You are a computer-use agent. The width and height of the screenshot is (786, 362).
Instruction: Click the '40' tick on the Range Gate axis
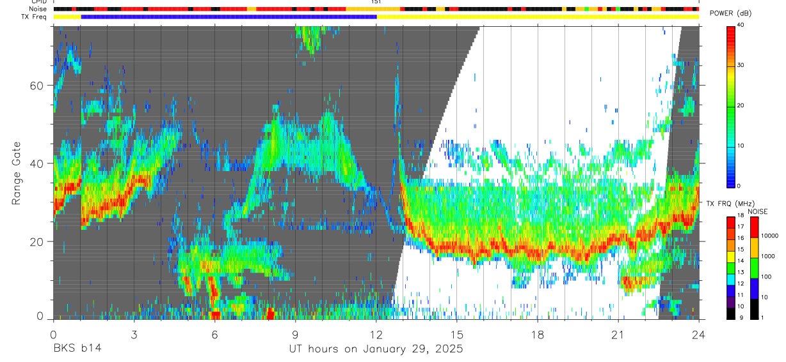click(x=38, y=163)
